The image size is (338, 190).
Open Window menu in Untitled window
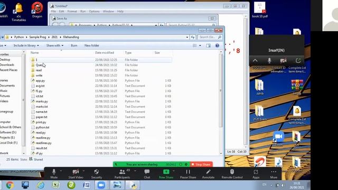(108, 11)
